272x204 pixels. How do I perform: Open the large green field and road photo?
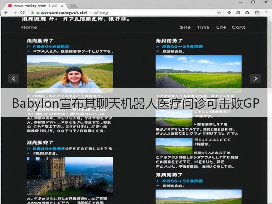pyautogui.click(x=199, y=73)
